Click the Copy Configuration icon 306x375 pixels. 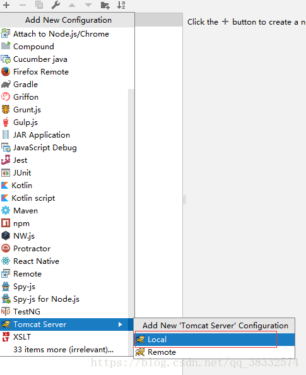[39, 5]
